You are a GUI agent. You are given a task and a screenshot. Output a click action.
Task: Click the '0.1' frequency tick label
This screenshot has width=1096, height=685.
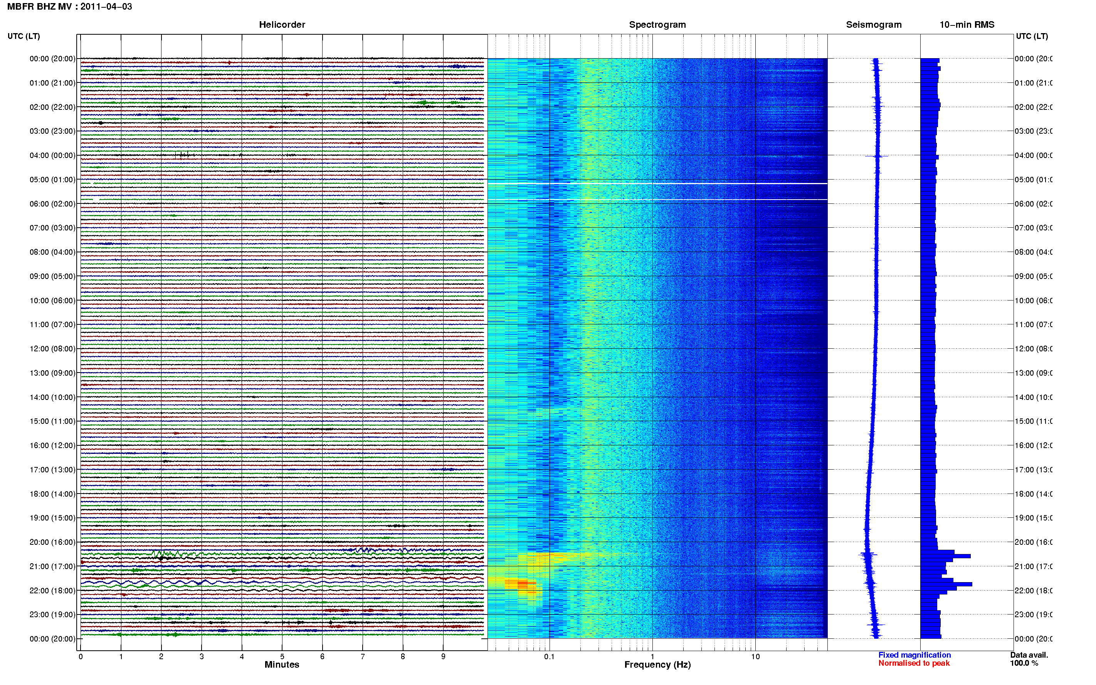point(549,656)
